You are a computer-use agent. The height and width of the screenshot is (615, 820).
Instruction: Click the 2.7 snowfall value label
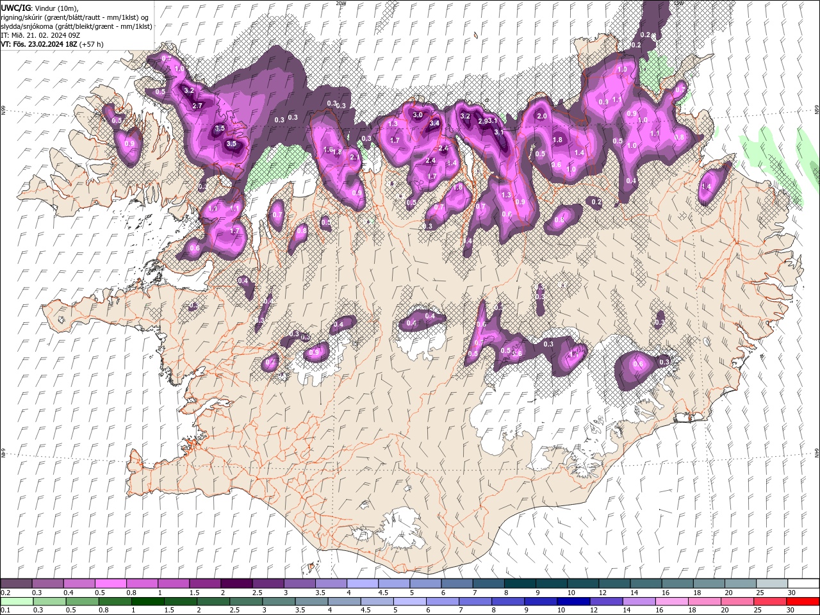(197, 106)
